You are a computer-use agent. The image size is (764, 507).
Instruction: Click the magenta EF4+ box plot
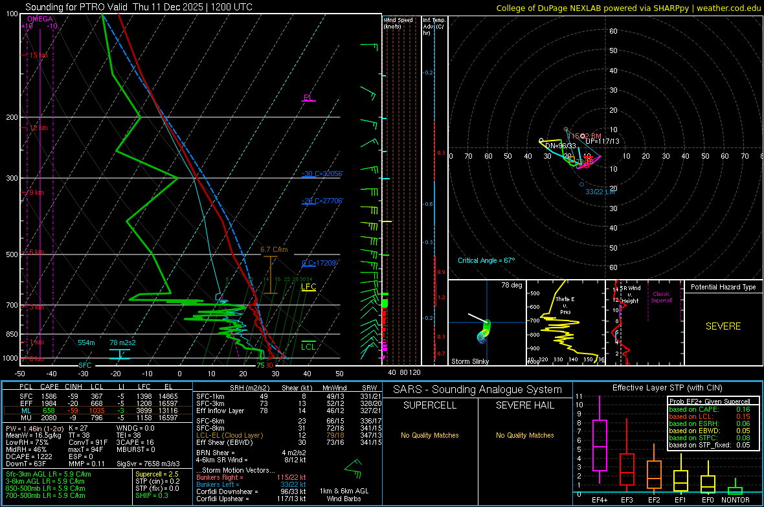600,441
